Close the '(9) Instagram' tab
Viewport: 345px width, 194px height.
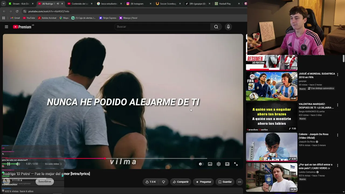(150, 4)
